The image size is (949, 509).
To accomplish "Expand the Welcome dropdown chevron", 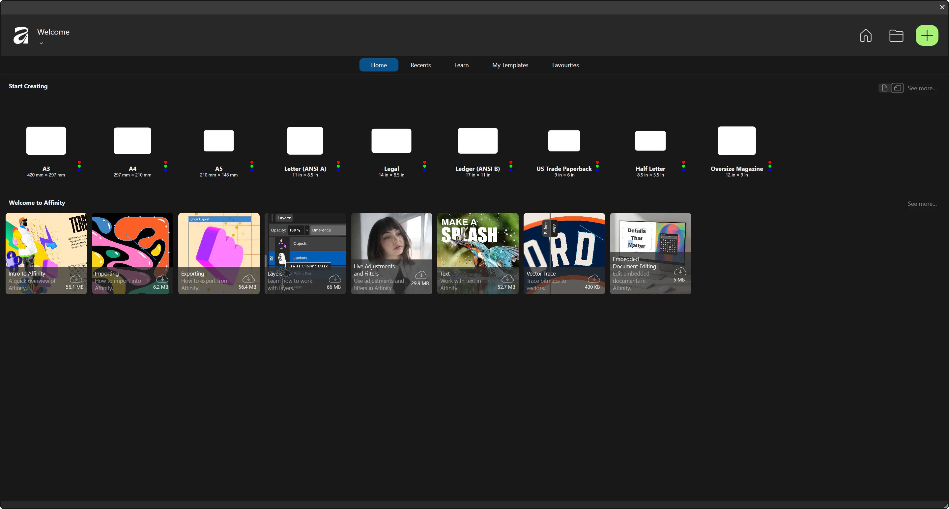I will pos(41,43).
